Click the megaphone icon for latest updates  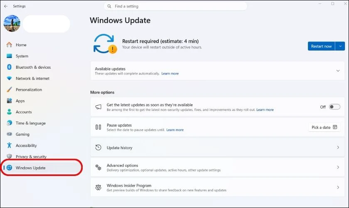(98, 107)
